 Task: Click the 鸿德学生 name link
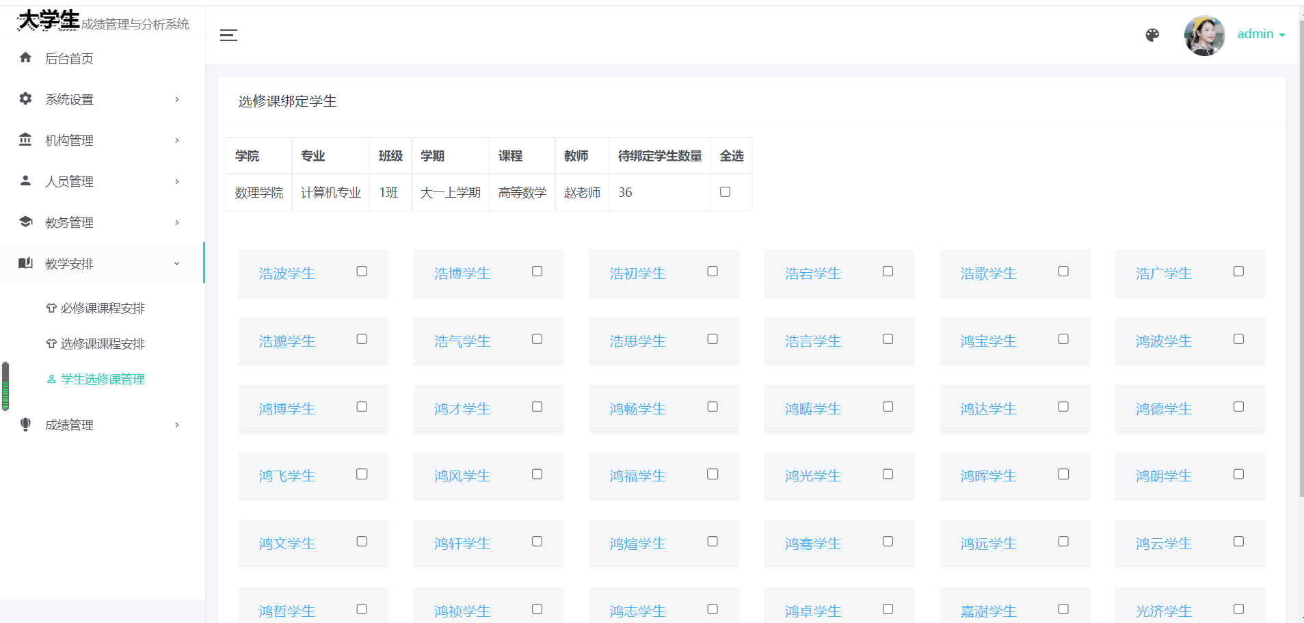[x=1164, y=409]
